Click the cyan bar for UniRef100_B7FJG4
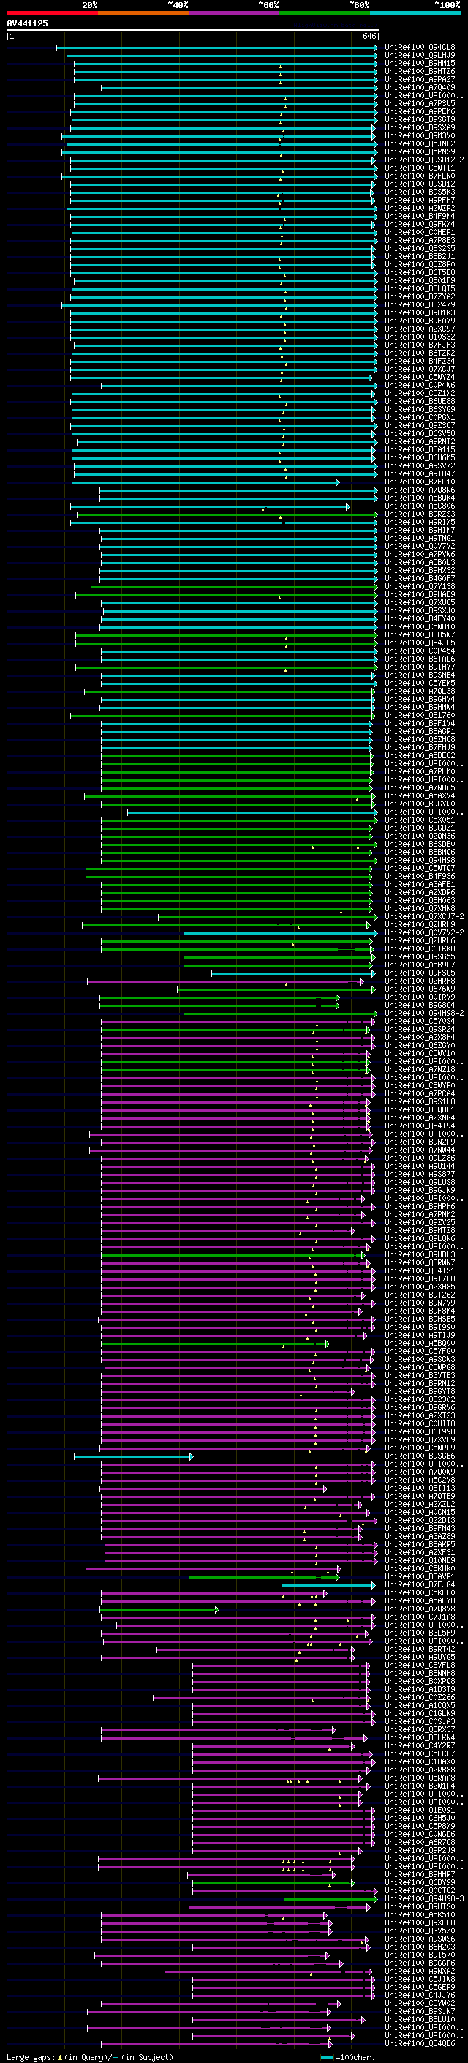 (328, 1585)
